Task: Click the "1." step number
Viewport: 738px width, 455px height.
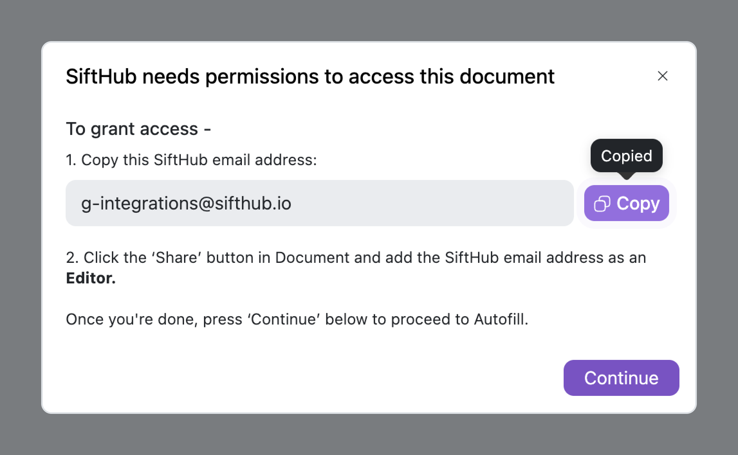Action: (x=71, y=160)
